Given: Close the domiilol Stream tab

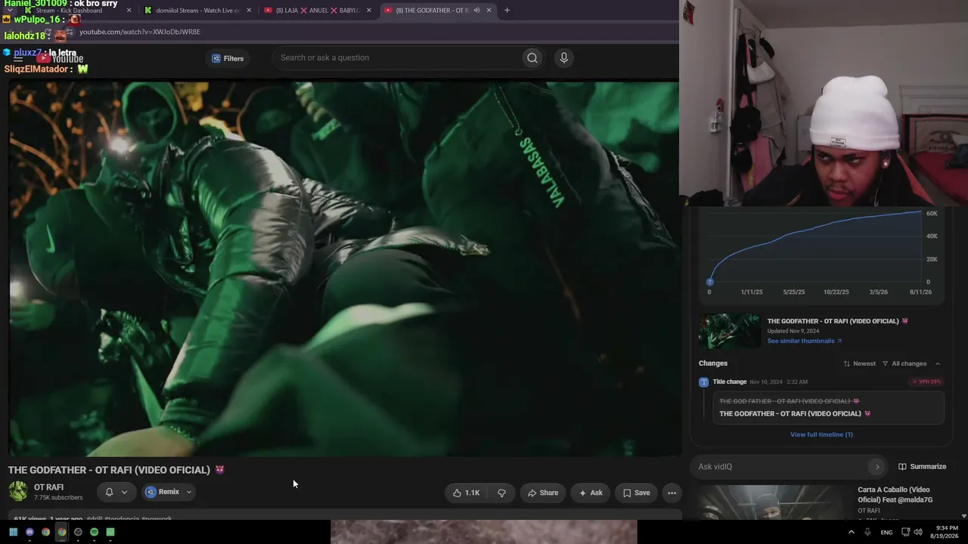Looking at the screenshot, I should (249, 11).
